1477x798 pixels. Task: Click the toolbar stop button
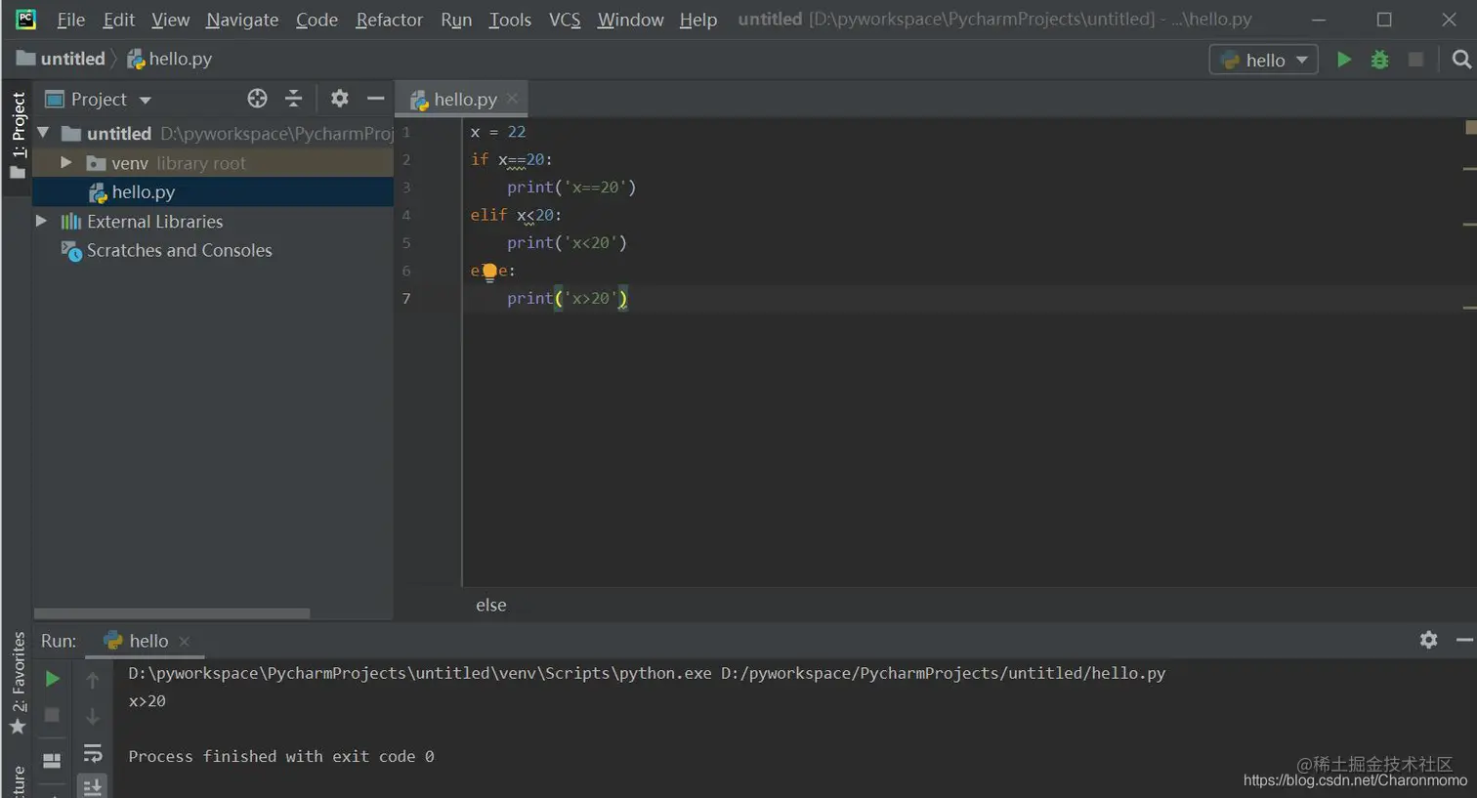[x=1415, y=60]
